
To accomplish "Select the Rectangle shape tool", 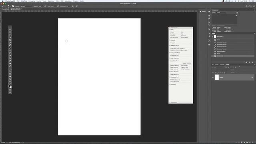I will point(10,74).
